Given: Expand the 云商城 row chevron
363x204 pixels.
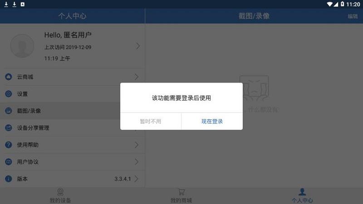Looking at the screenshot, I should tap(137, 77).
